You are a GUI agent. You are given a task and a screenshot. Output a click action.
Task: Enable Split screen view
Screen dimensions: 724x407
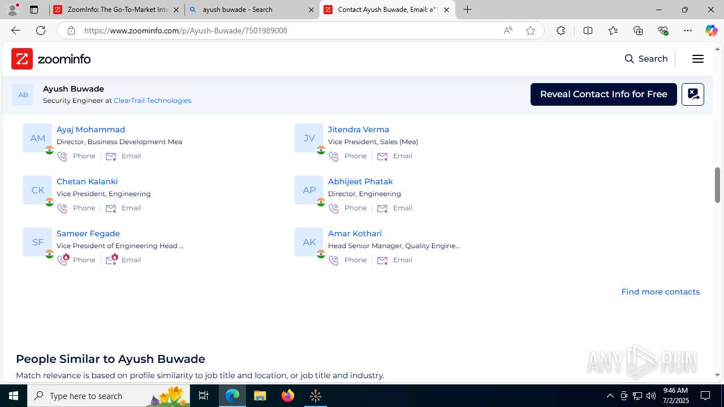click(588, 31)
